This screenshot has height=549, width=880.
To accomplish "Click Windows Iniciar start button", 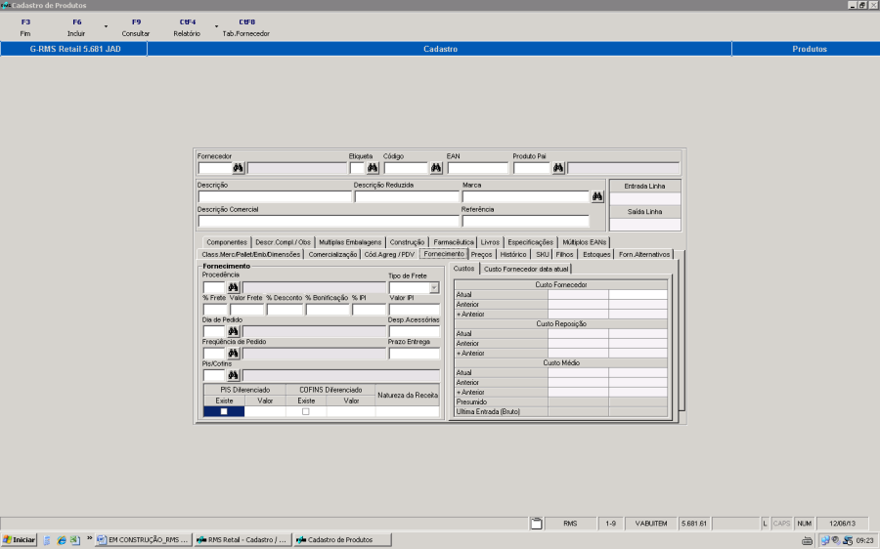I will pyautogui.click(x=20, y=540).
